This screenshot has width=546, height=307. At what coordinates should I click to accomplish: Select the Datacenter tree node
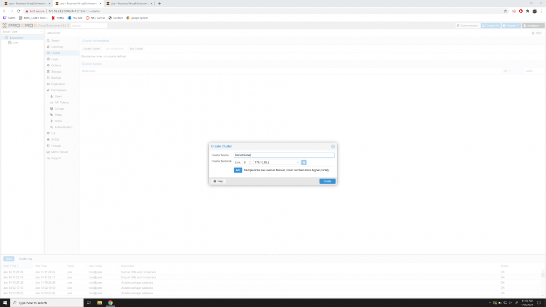16,38
